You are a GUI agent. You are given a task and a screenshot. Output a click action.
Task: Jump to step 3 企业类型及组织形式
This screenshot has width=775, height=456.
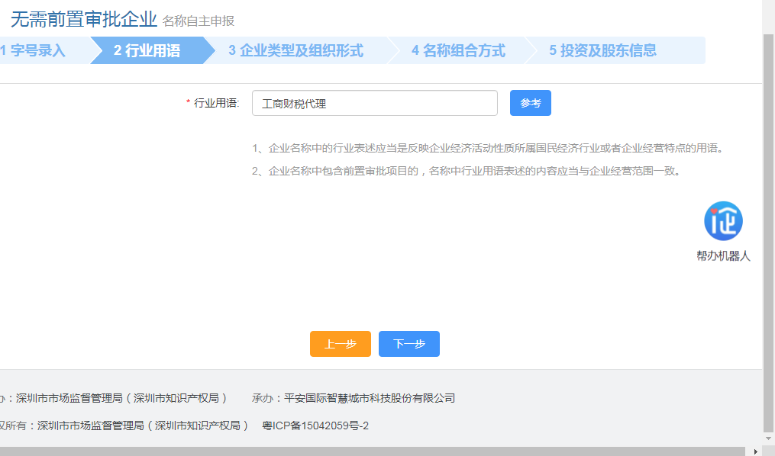click(296, 51)
